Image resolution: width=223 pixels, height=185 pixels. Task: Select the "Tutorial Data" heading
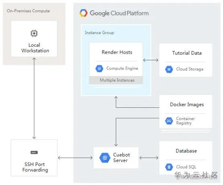click(187, 53)
